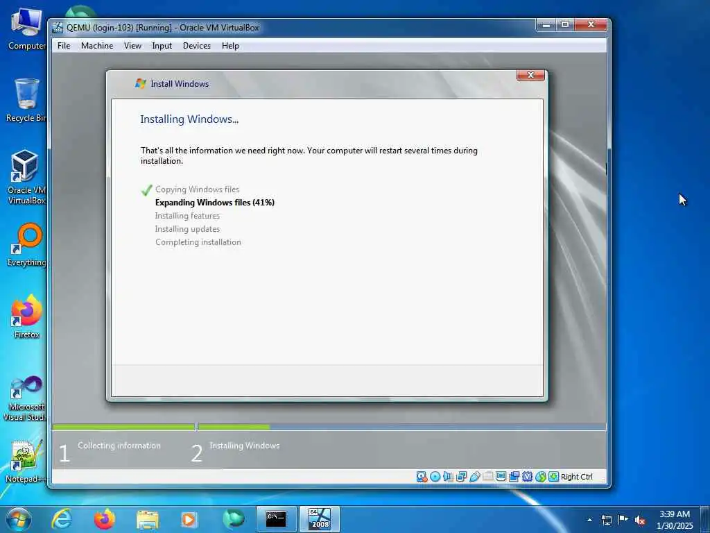Click the optical disc indicator in VirtualBox status bar
Screen dimensions: 710x533
pos(435,476)
